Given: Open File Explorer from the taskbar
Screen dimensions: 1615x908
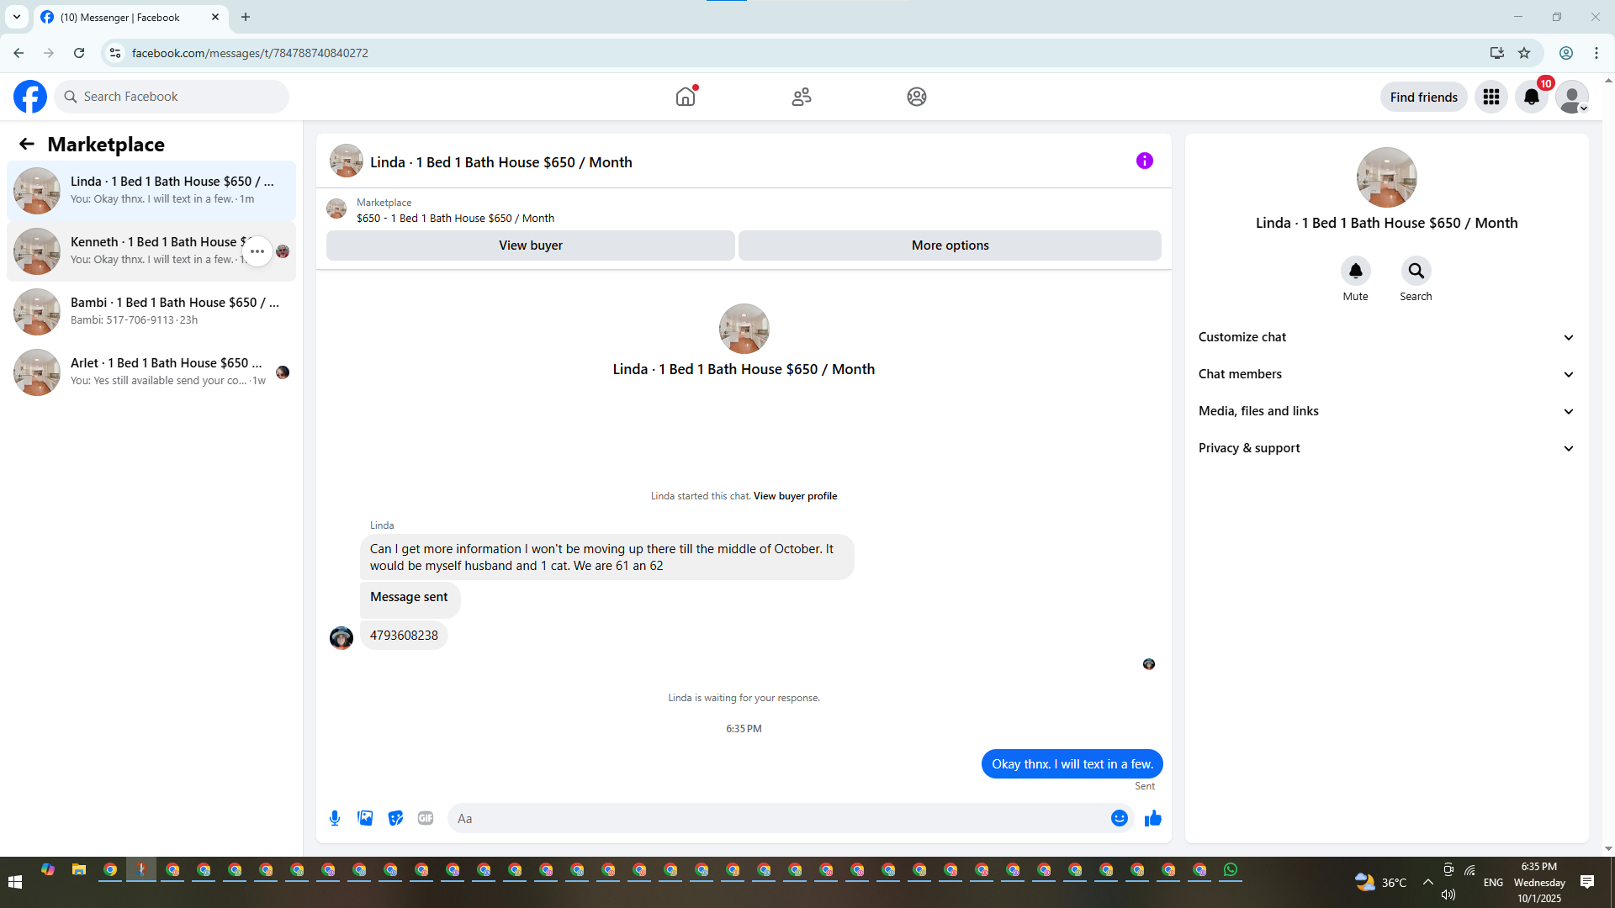Looking at the screenshot, I should [79, 870].
